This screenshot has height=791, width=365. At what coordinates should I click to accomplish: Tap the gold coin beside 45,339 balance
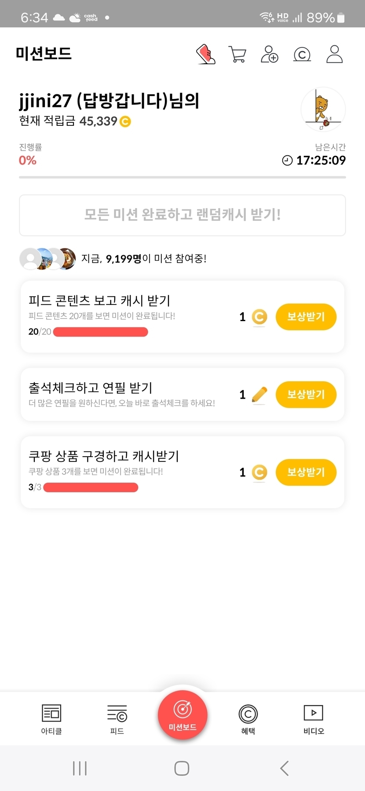pyautogui.click(x=125, y=121)
